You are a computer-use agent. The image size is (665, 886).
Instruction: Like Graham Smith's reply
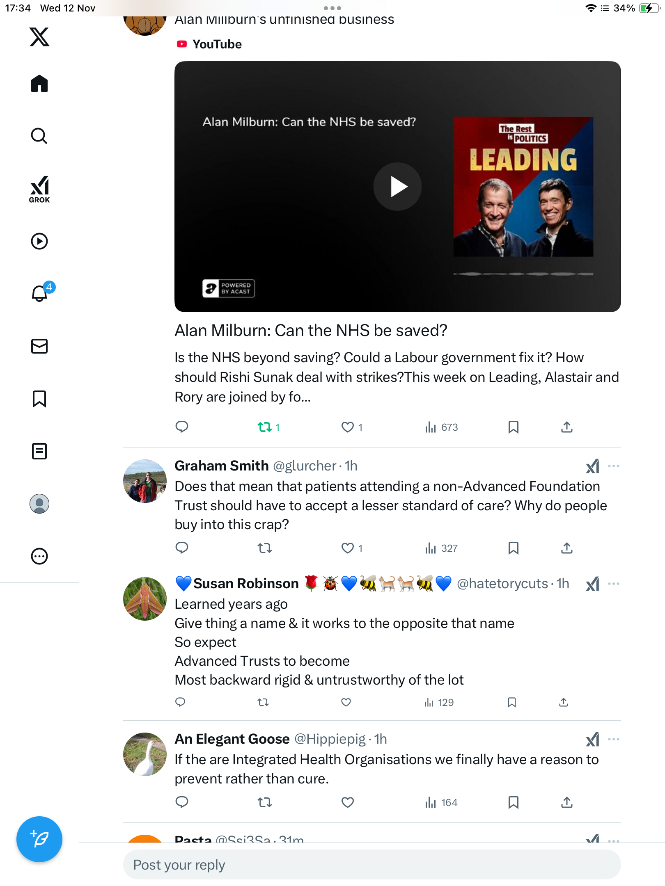[347, 548]
